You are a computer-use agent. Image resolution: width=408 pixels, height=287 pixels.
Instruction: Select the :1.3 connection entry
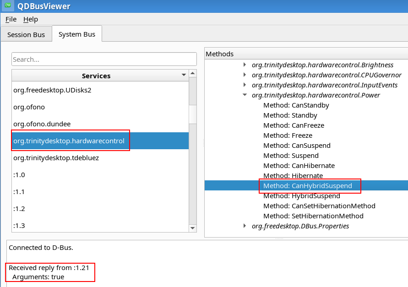[100, 225]
